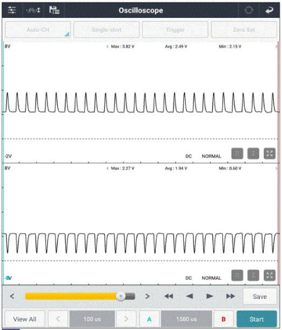Select cursor A toggle
This screenshot has width=282, height=330.
click(149, 319)
